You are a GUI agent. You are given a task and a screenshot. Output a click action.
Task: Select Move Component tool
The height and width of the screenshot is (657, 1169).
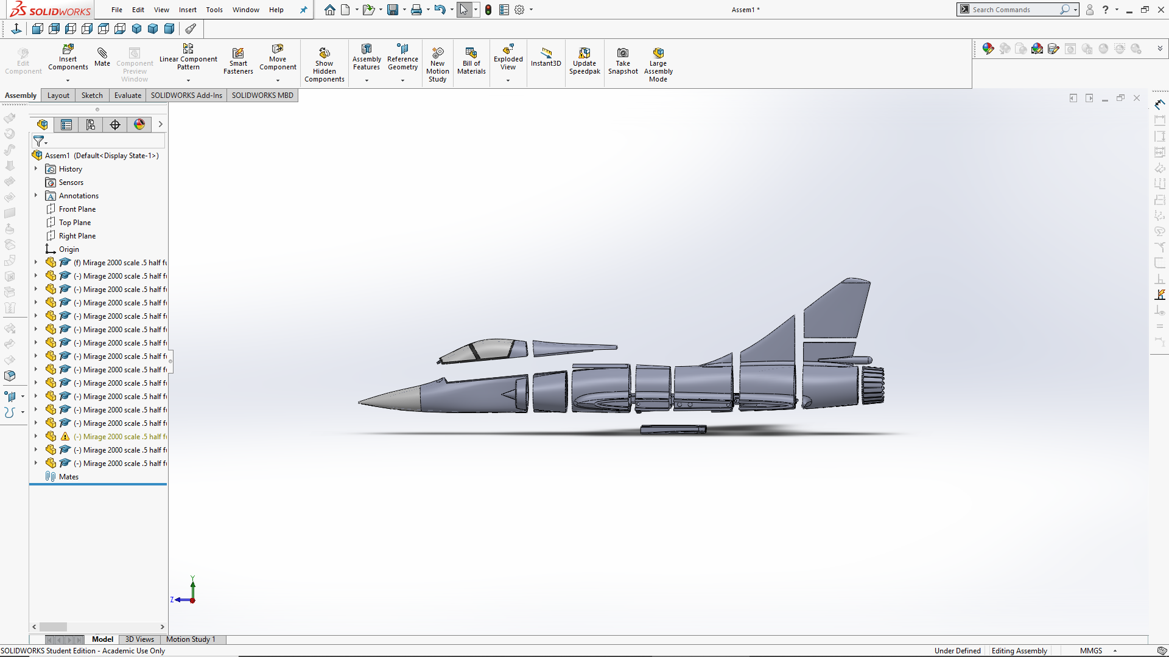coord(278,57)
